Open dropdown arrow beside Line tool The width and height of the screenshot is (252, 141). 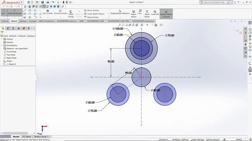click(x=27, y=11)
